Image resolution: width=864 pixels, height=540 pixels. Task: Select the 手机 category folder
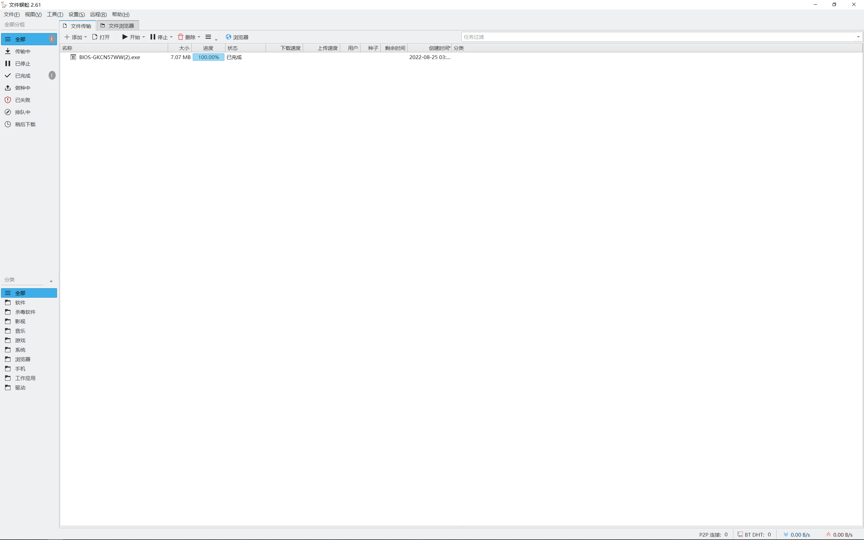click(x=29, y=369)
